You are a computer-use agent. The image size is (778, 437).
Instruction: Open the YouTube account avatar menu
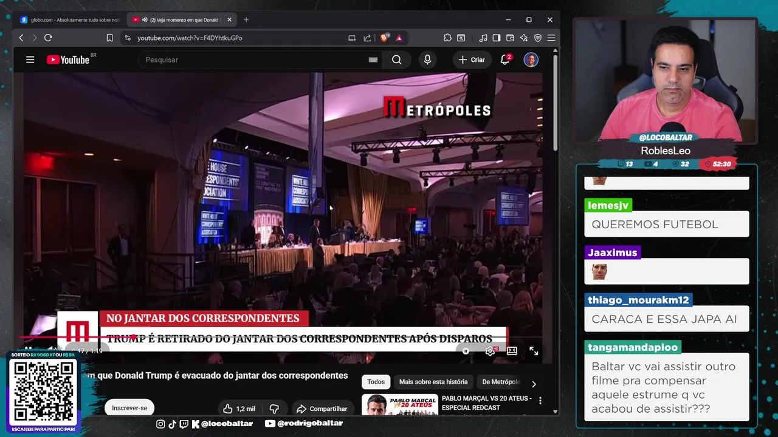coord(531,59)
